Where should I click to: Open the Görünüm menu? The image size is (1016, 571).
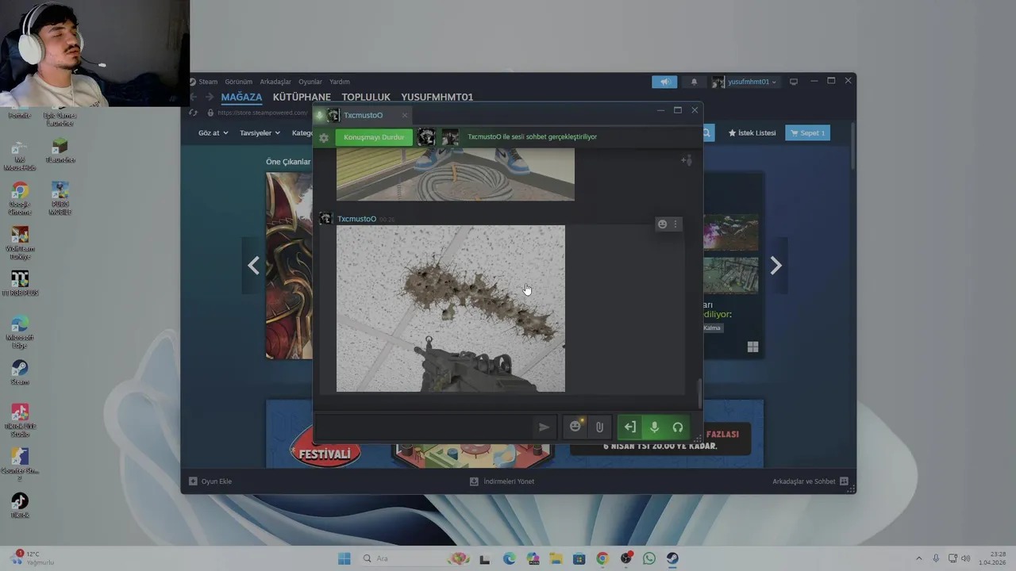(x=238, y=82)
